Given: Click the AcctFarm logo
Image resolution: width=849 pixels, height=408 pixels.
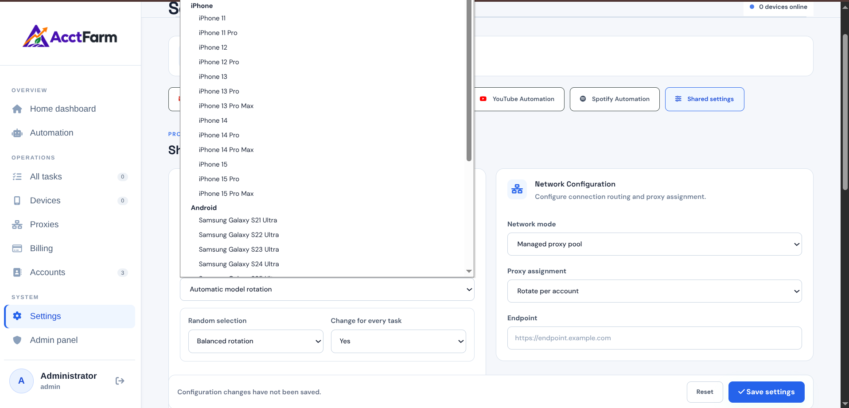Looking at the screenshot, I should (x=70, y=36).
